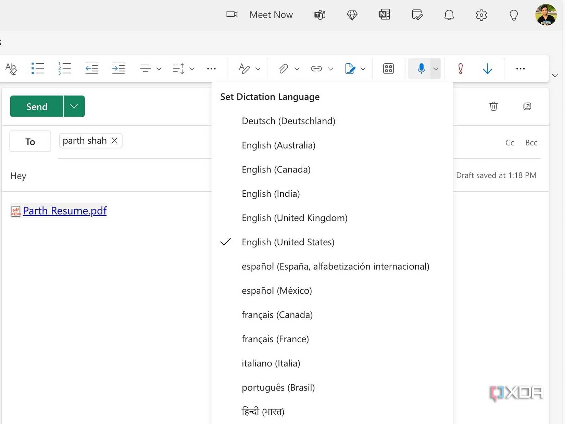This screenshot has height=424, width=565.
Task: Click the Styles pen icon
Action: coord(244,69)
